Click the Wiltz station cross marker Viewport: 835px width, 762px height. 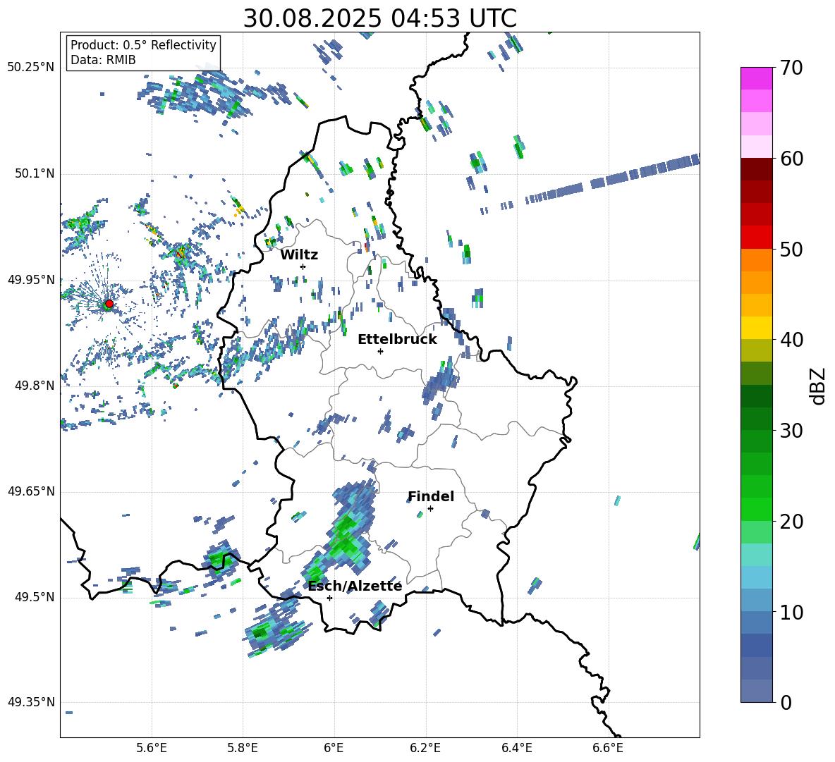pyautogui.click(x=303, y=266)
